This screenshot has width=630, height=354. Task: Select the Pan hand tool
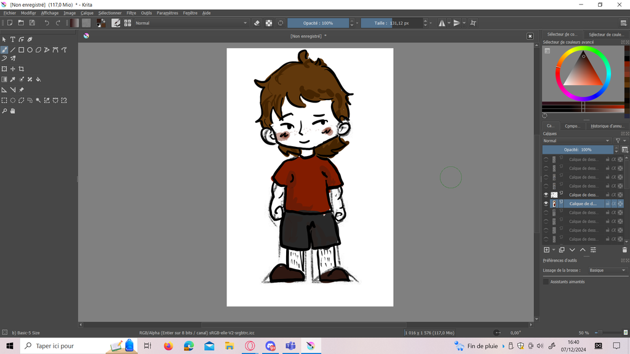(x=12, y=111)
